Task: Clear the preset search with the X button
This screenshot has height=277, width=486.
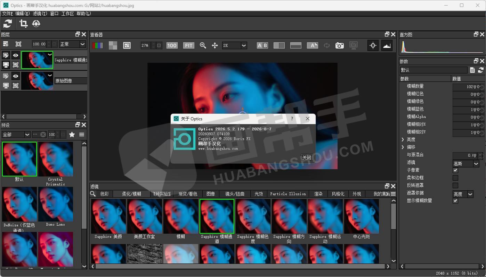Action: 43,135
